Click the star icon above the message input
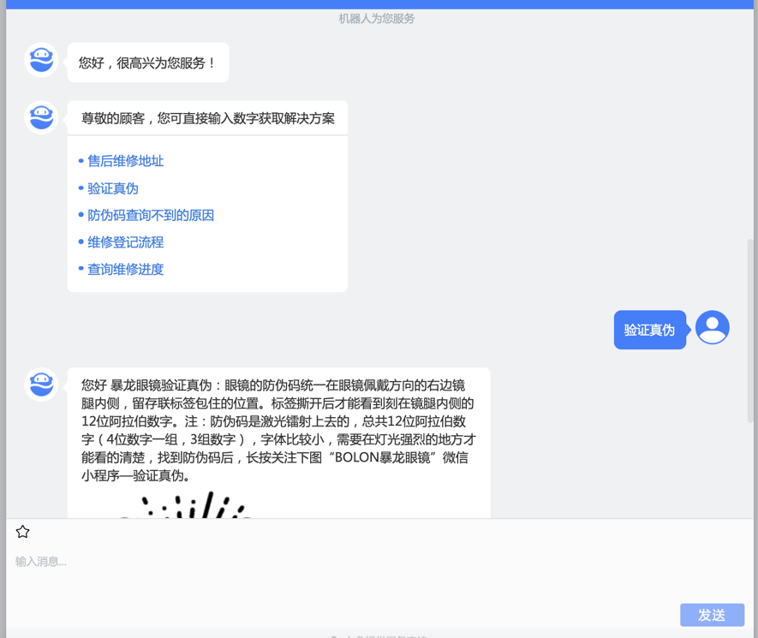 [23, 532]
